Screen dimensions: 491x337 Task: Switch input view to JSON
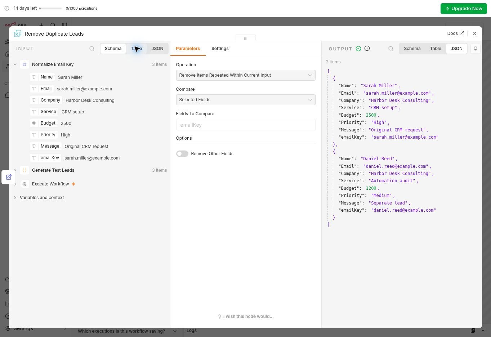point(157,49)
